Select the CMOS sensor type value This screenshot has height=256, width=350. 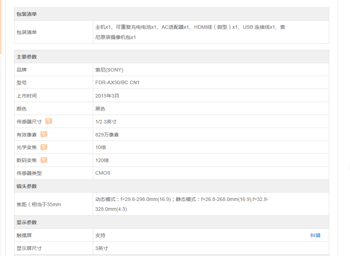103,173
